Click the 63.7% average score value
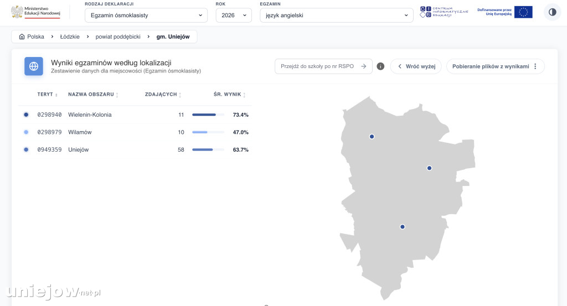The image size is (567, 306). (x=240, y=149)
